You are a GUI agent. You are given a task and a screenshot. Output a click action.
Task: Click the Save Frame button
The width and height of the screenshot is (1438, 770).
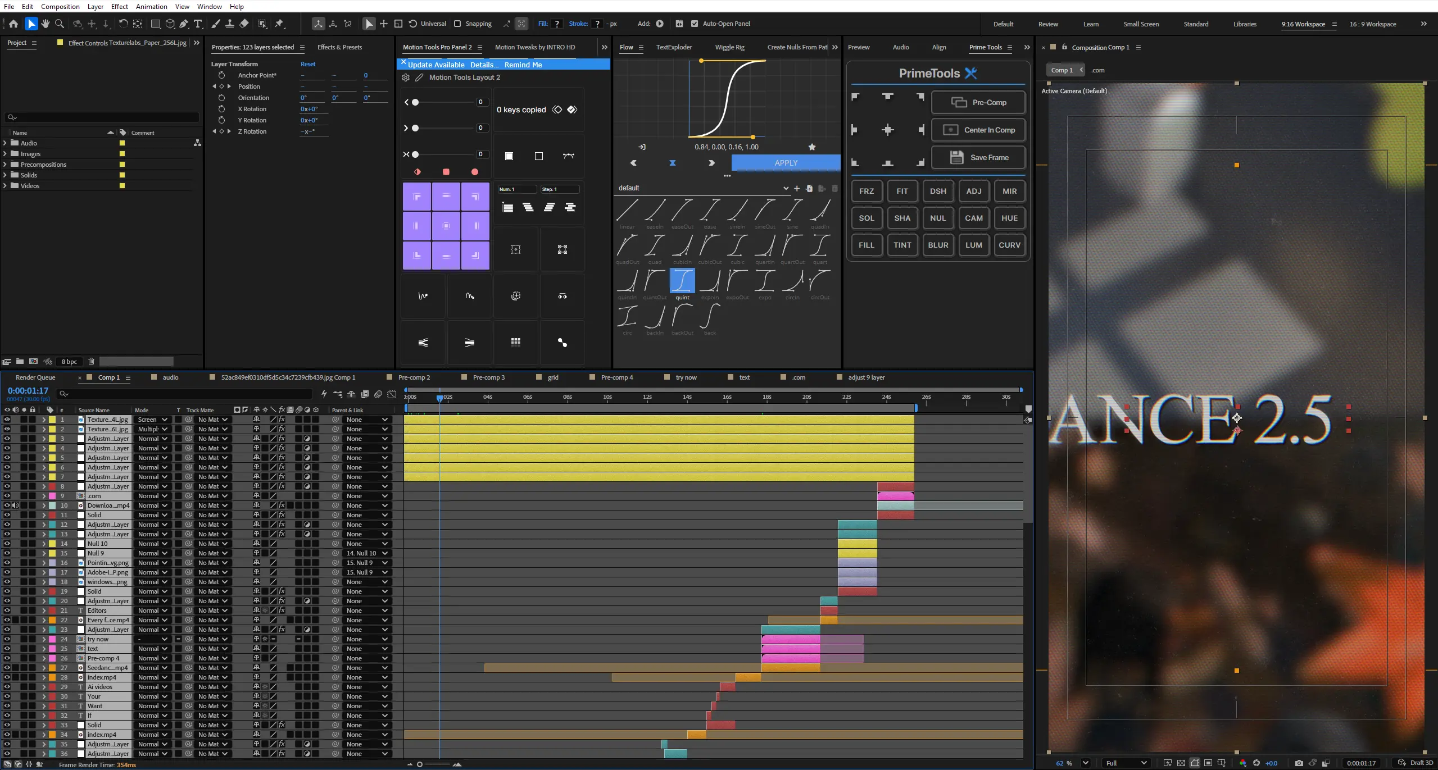[978, 157]
